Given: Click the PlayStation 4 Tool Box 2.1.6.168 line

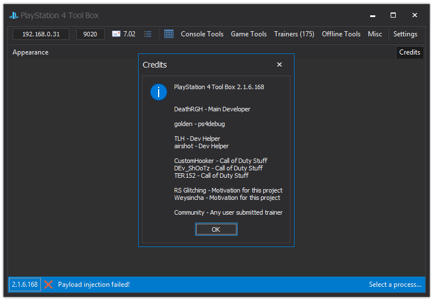Looking at the screenshot, I should pos(219,87).
